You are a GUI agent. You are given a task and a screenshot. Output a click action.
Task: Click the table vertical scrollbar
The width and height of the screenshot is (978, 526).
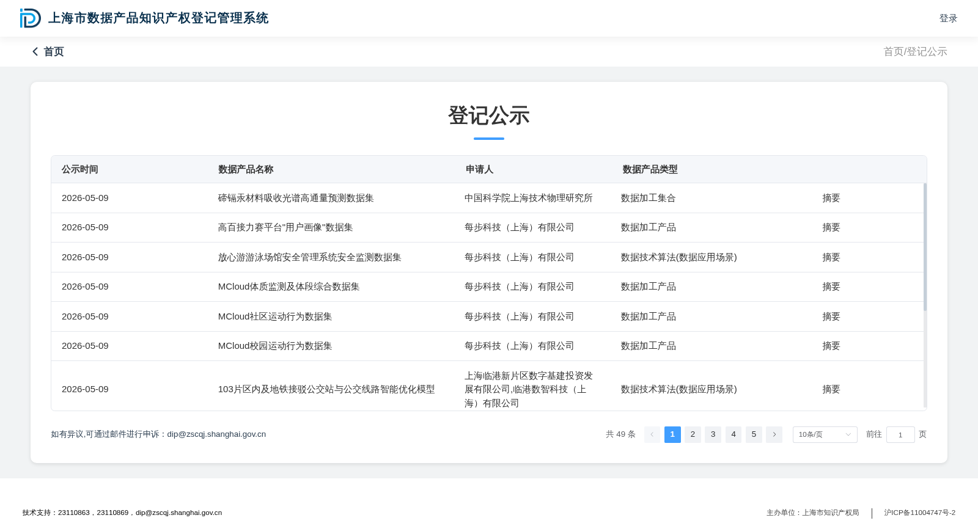point(925,247)
